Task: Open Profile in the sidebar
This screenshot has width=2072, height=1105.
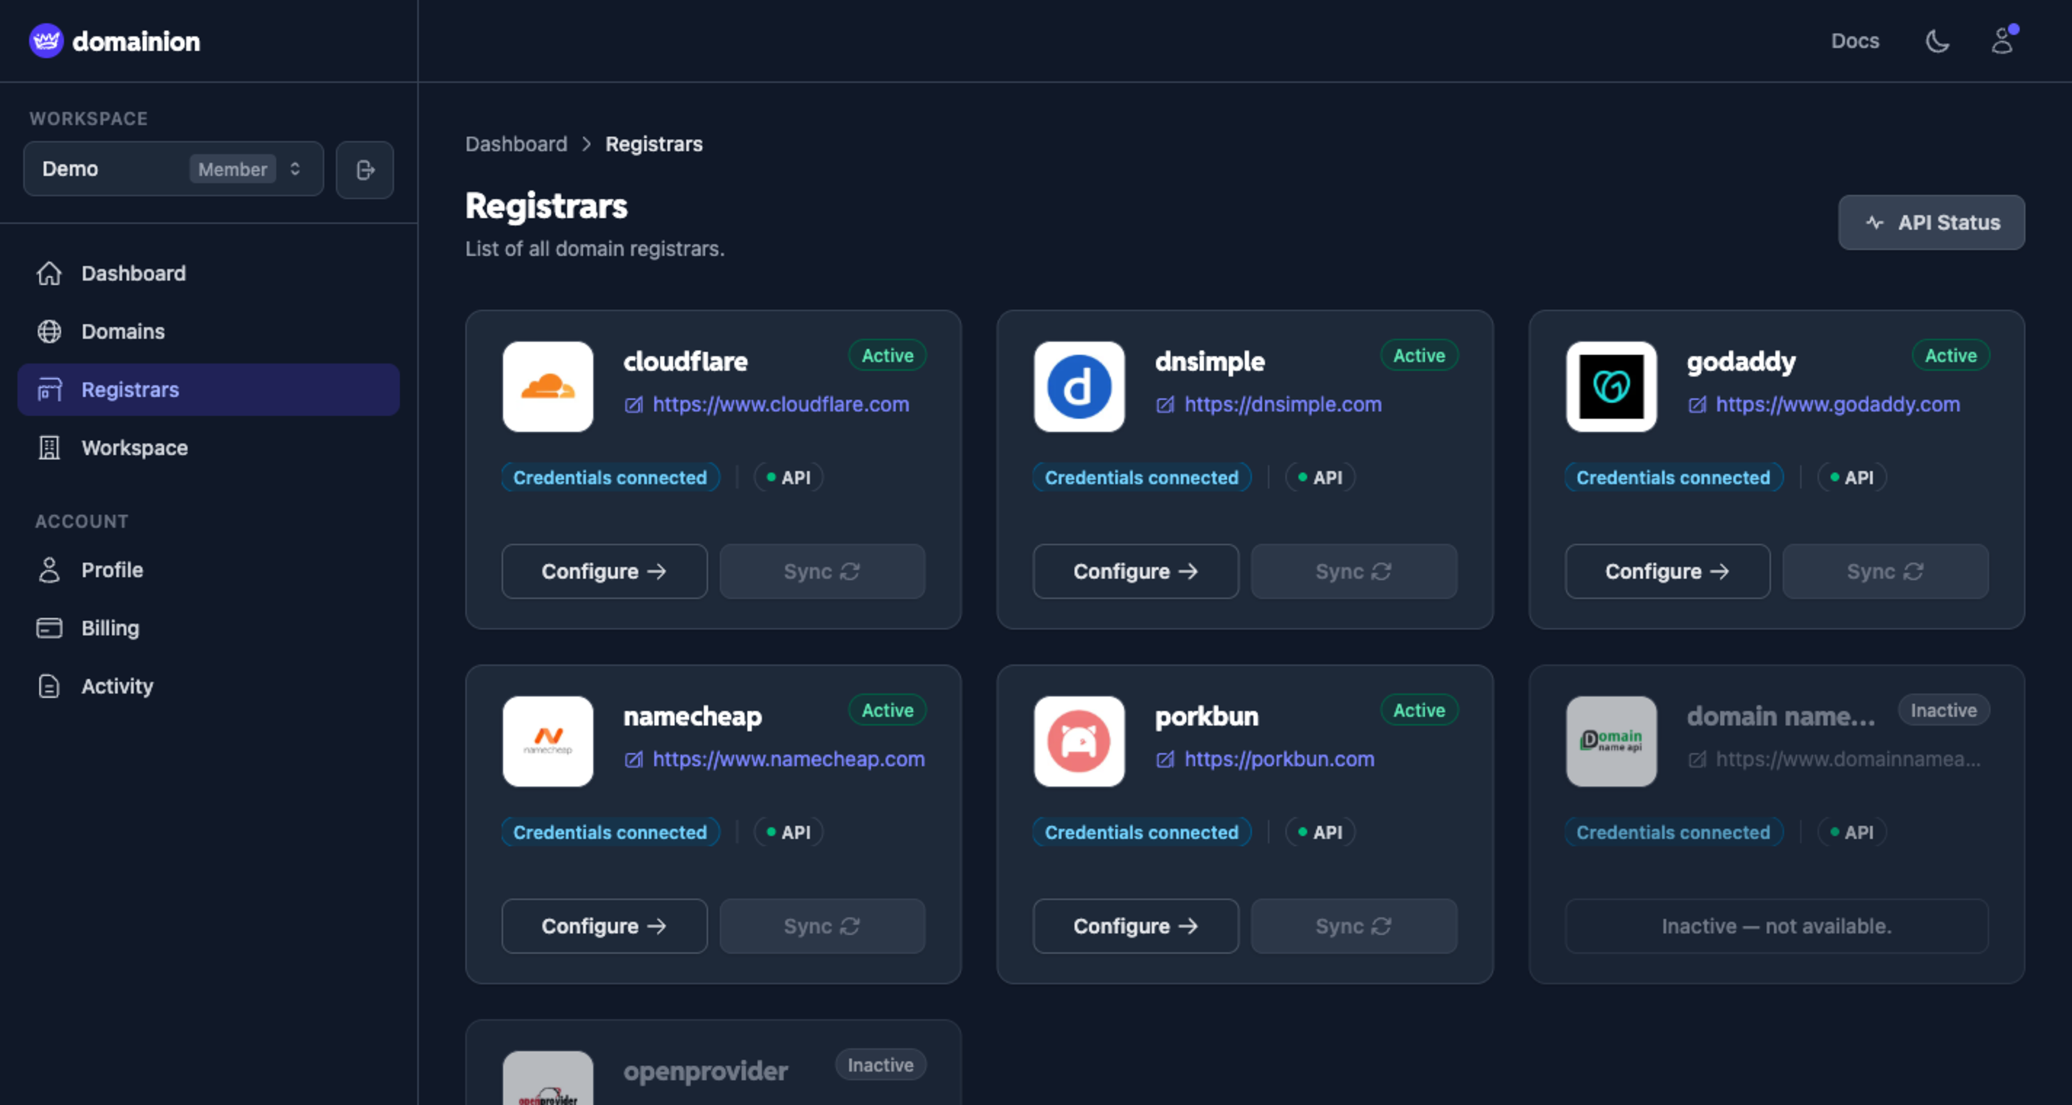Action: 209,570
